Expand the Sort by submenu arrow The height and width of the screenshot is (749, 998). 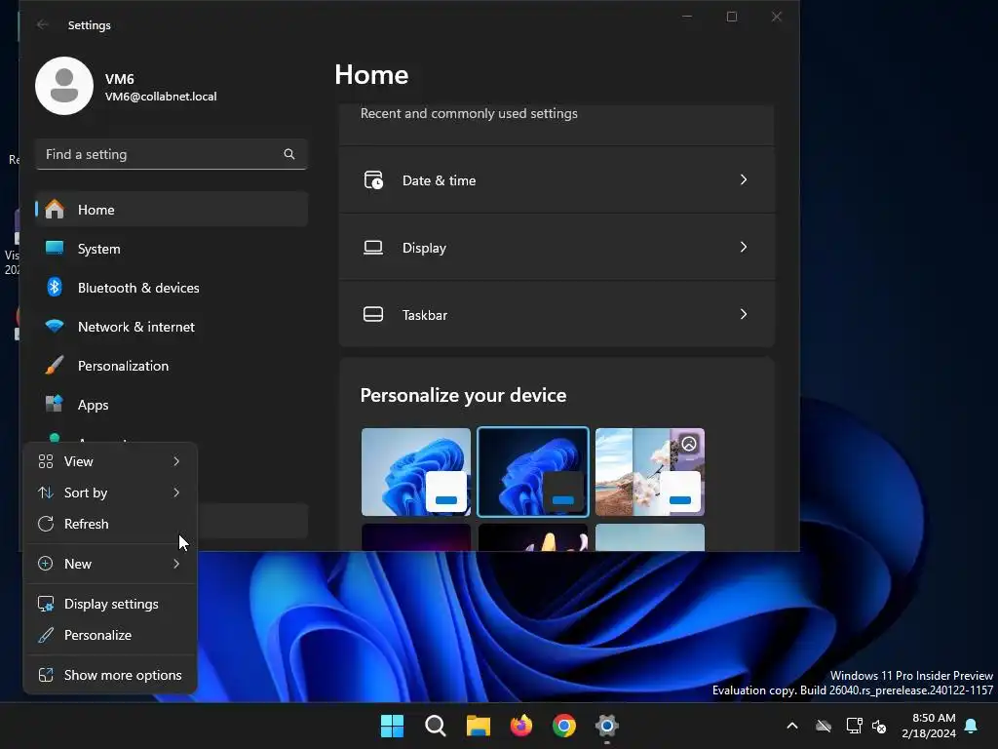point(176,493)
